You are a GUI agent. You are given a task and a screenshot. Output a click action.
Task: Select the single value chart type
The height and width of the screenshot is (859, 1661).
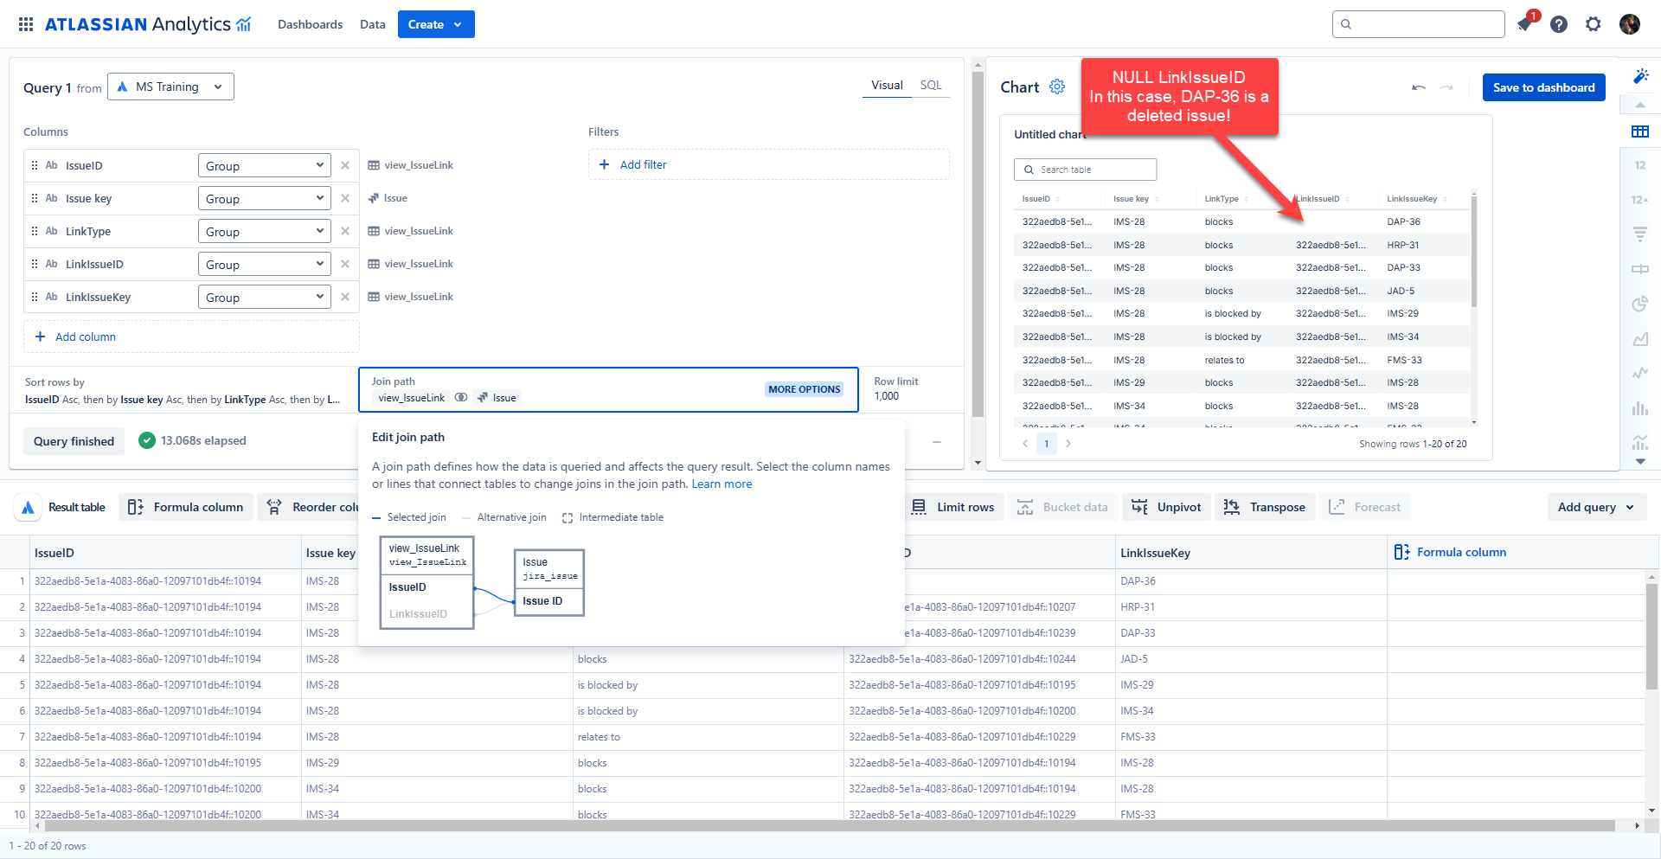(x=1640, y=165)
